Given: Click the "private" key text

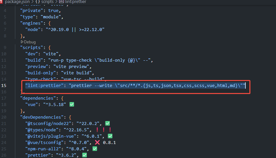Looking at the screenshot, I should 32,11.
